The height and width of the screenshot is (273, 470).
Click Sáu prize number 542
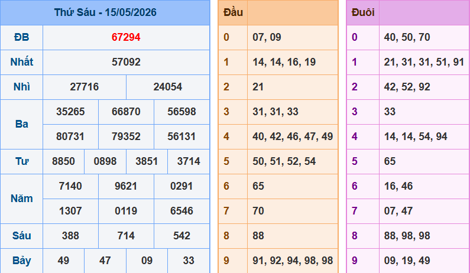pos(181,236)
